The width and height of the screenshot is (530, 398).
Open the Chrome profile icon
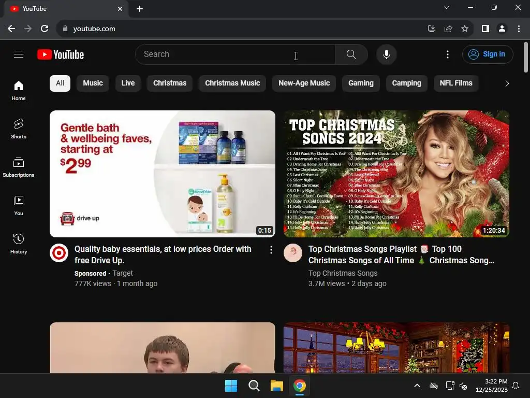[502, 29]
